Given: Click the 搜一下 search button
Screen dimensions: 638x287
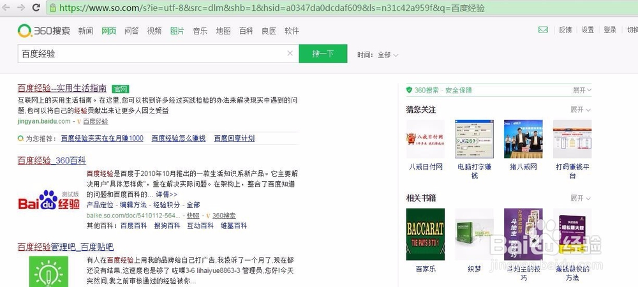Looking at the screenshot, I should coord(323,53).
